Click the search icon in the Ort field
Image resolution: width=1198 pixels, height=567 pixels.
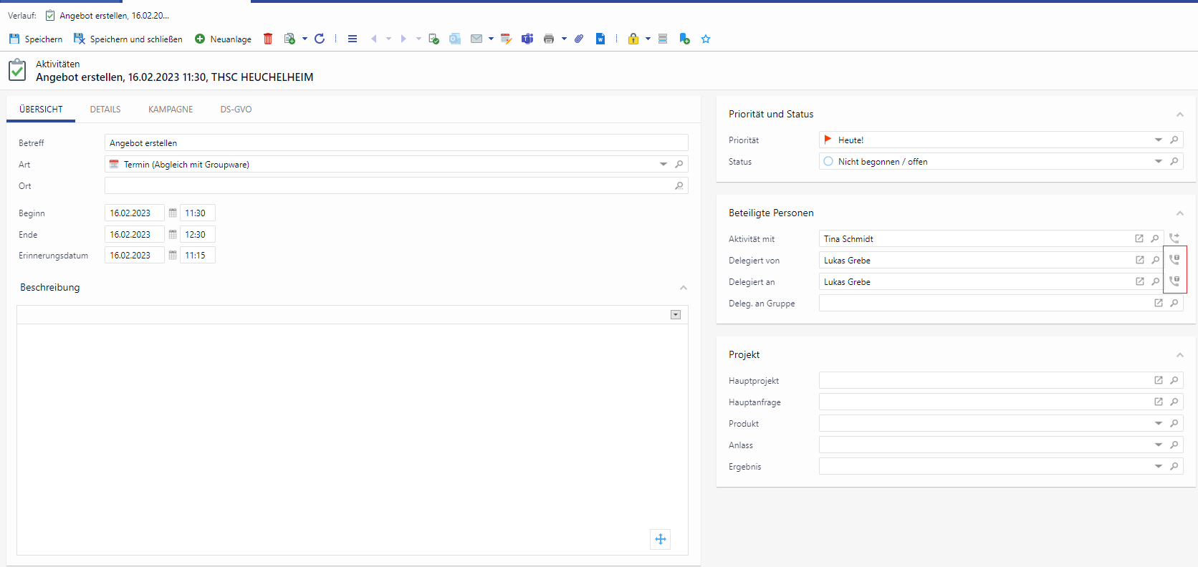[679, 186]
